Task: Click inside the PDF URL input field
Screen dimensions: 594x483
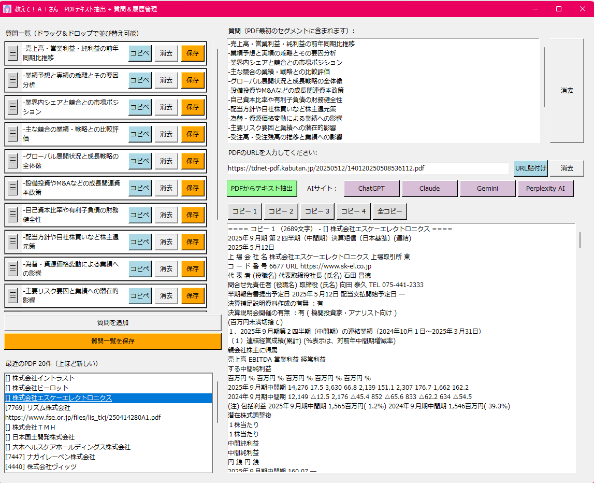Action: point(368,168)
